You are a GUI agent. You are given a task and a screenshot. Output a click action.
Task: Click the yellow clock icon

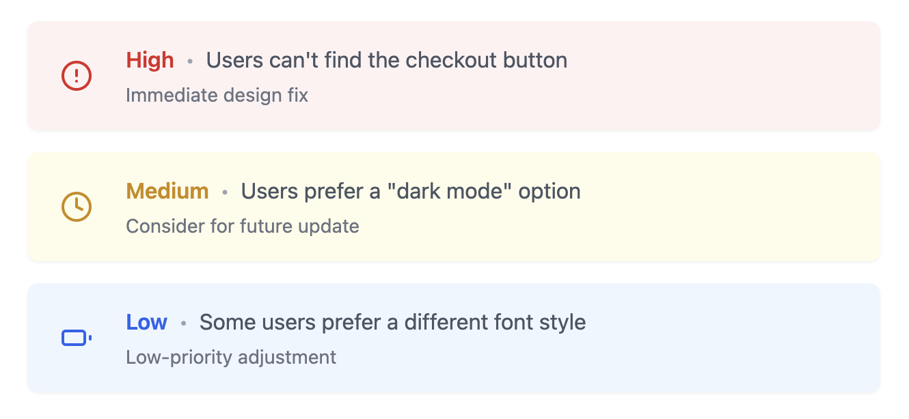pos(77,206)
